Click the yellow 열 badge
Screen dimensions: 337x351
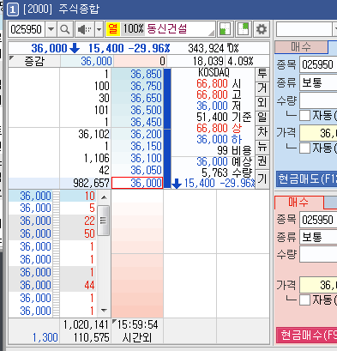pyautogui.click(x=113, y=29)
